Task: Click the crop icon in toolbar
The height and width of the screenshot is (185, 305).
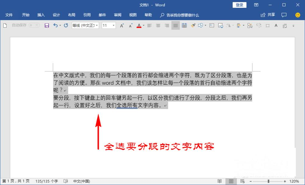Action: 268,26
